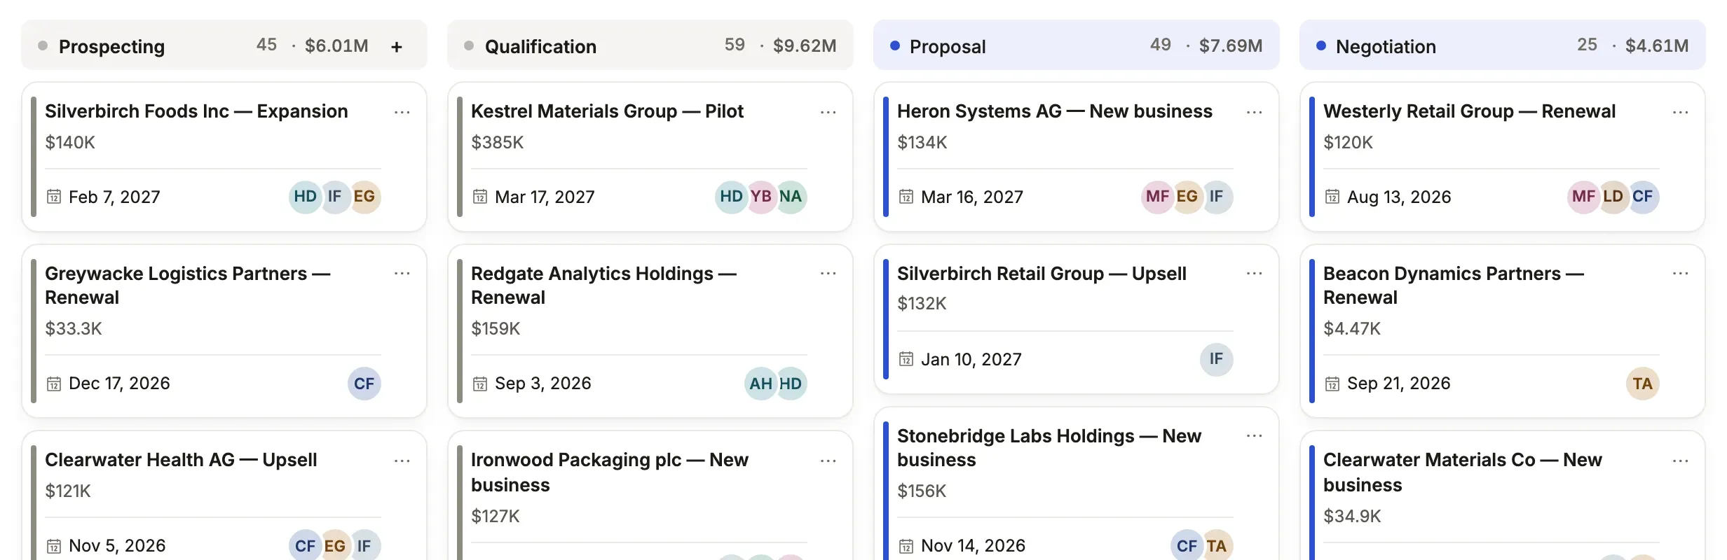1727x560 pixels.
Task: Open ellipsis menu on Beacon Dynamics Partners card
Action: click(1681, 274)
